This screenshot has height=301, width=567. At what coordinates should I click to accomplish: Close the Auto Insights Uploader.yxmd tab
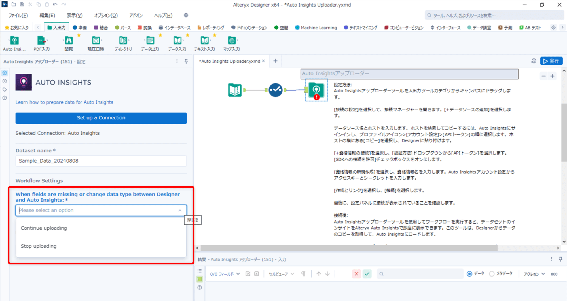click(x=263, y=61)
